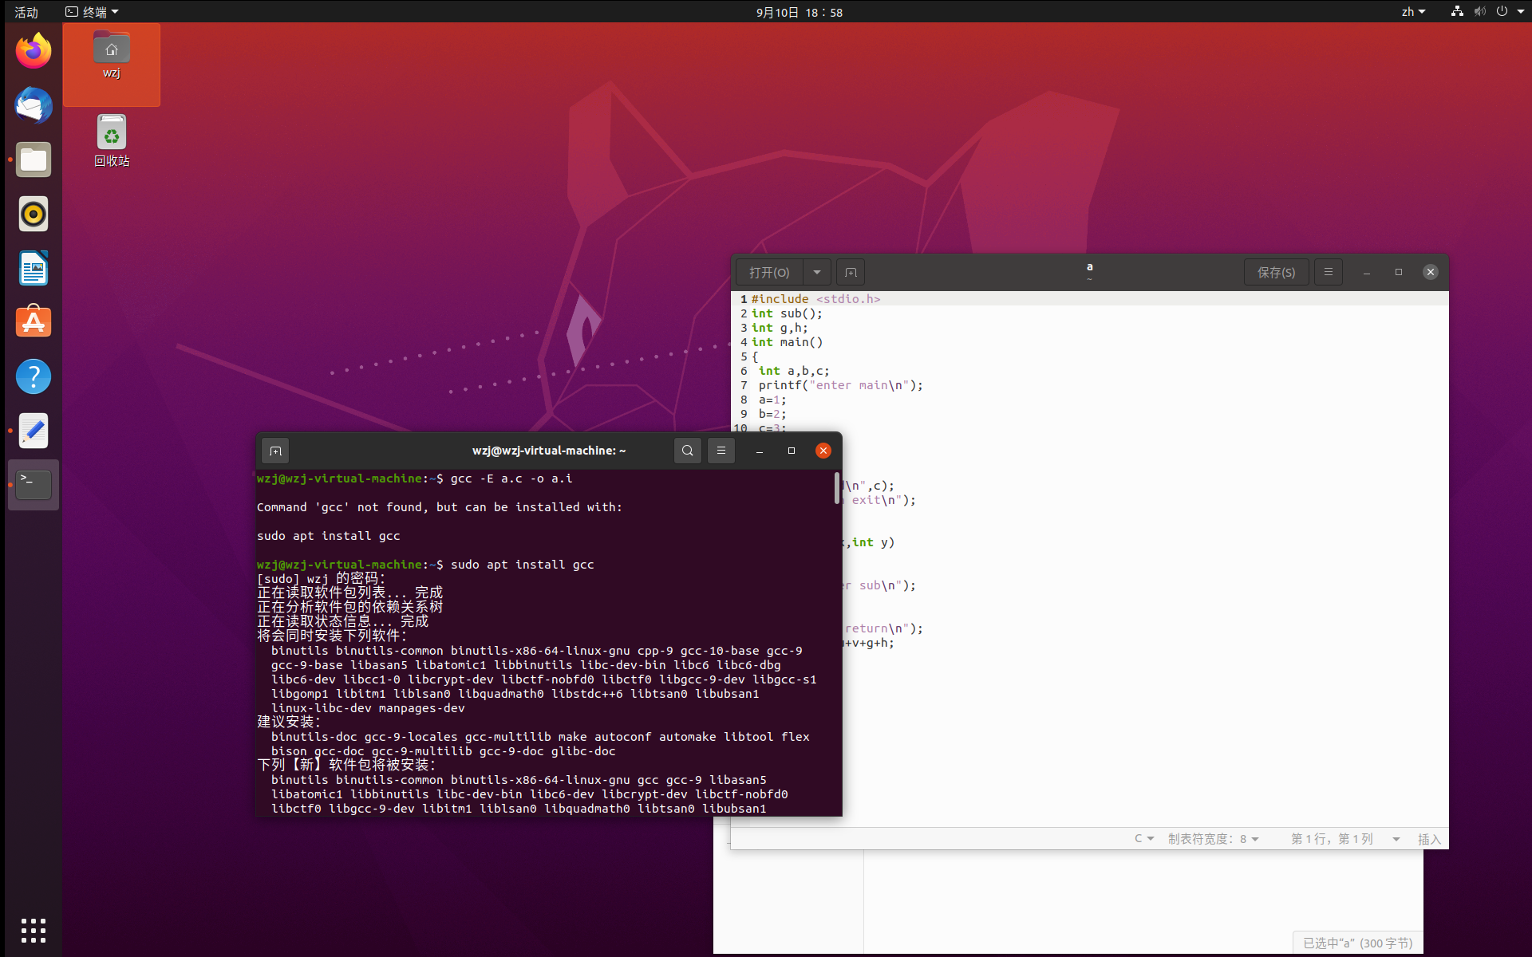Open the 终端 application menu
This screenshot has width=1532, height=957.
[x=93, y=12]
